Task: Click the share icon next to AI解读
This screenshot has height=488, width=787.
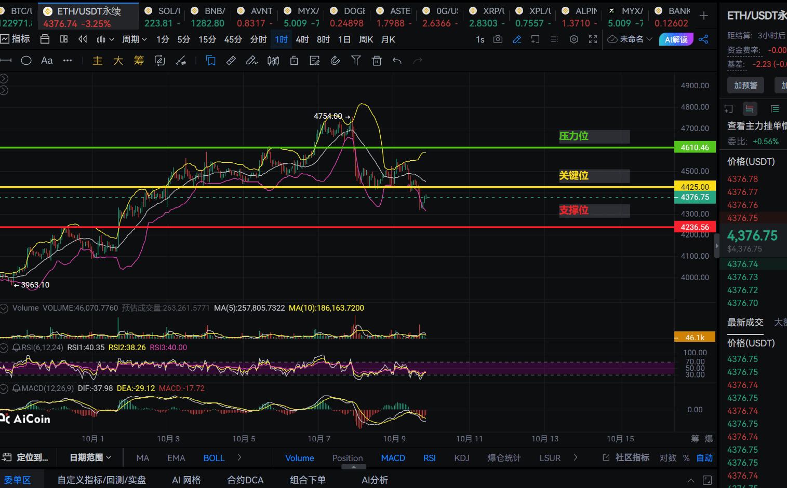Action: click(703, 39)
